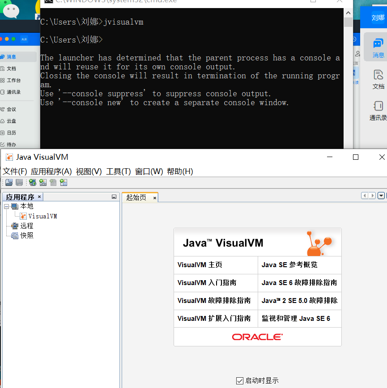
Task: Click the cmd window scrollbar thumb
Action: [348, 22]
